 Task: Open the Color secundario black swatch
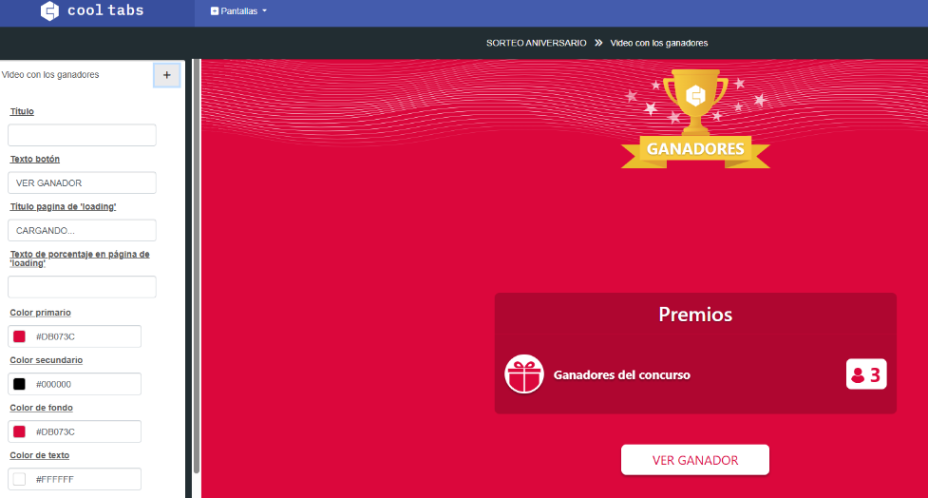tap(20, 384)
